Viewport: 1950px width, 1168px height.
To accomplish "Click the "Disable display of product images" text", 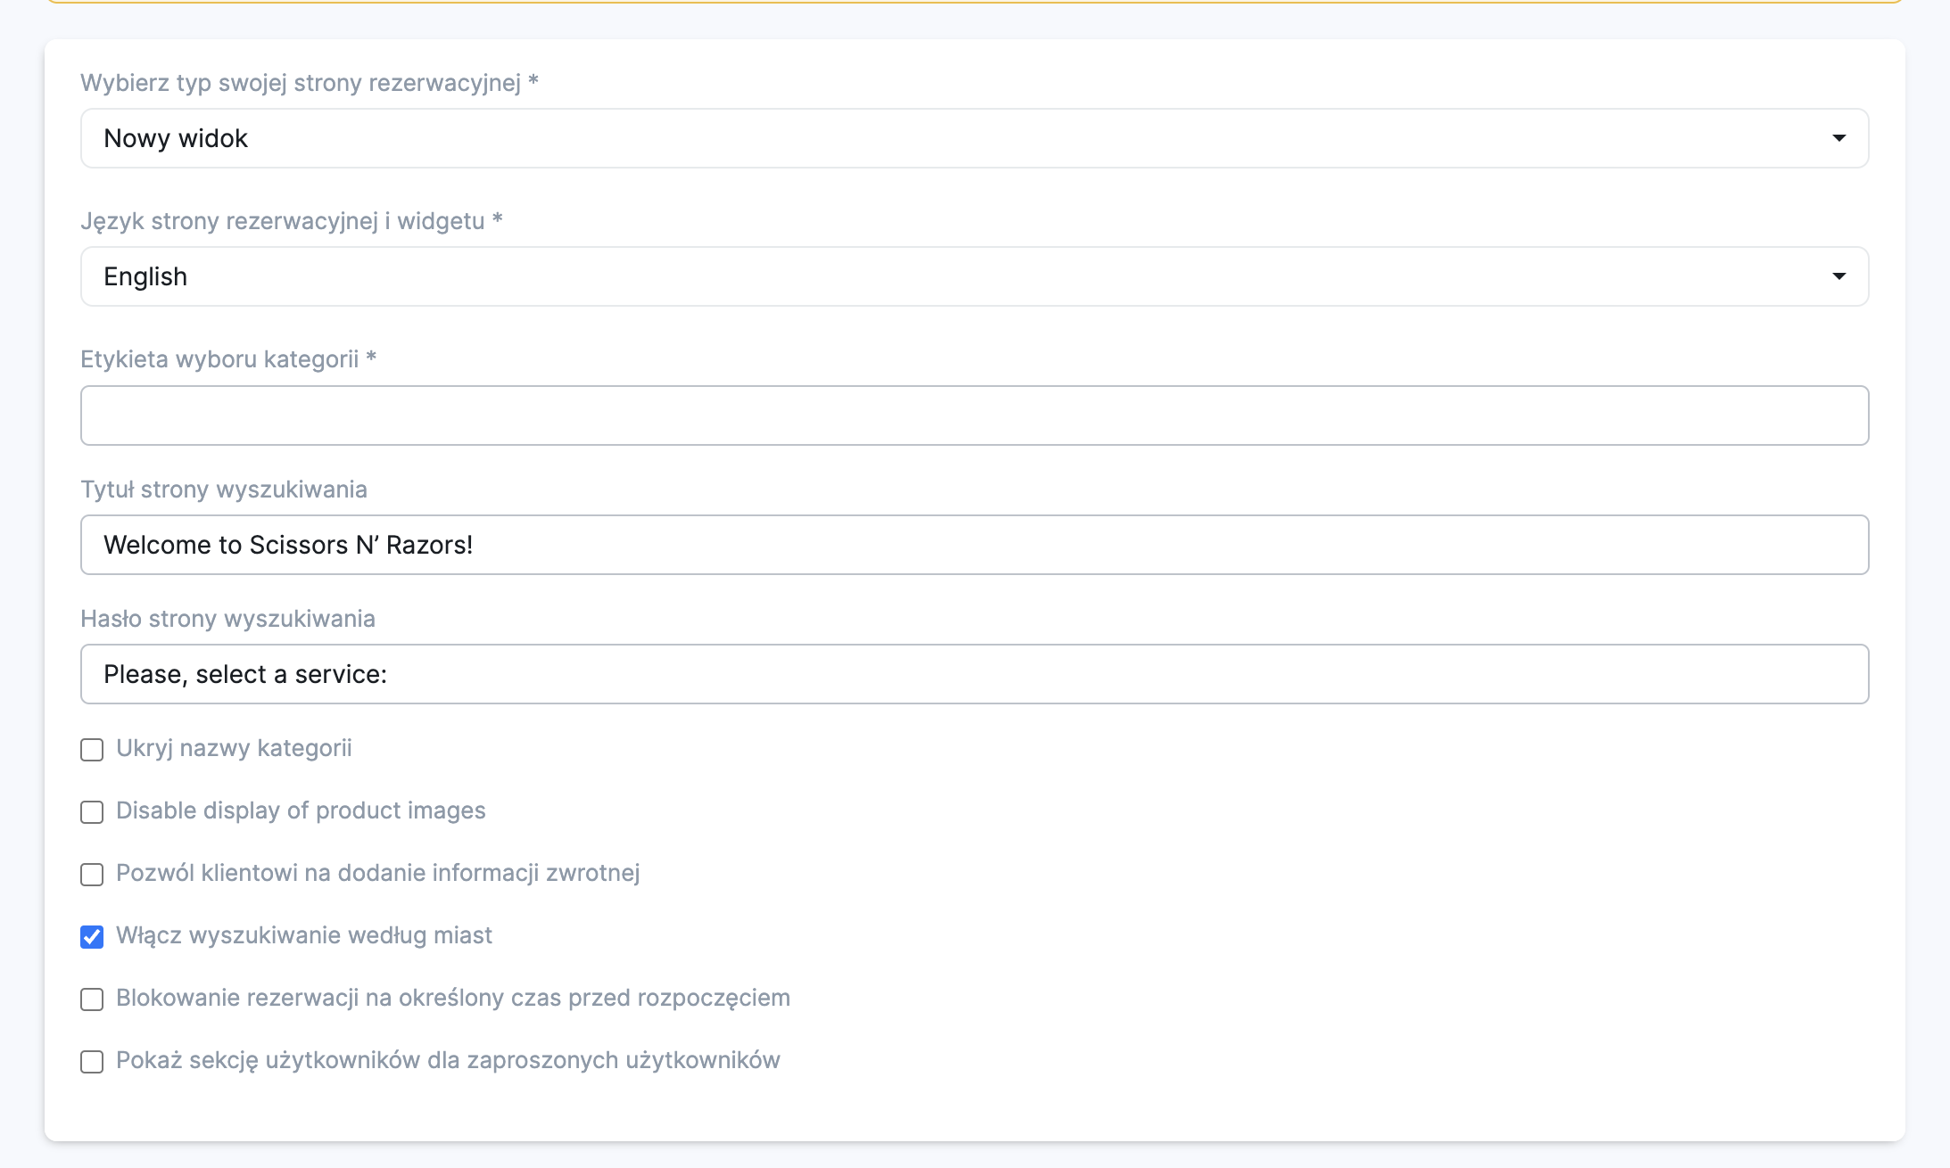I will [301, 810].
